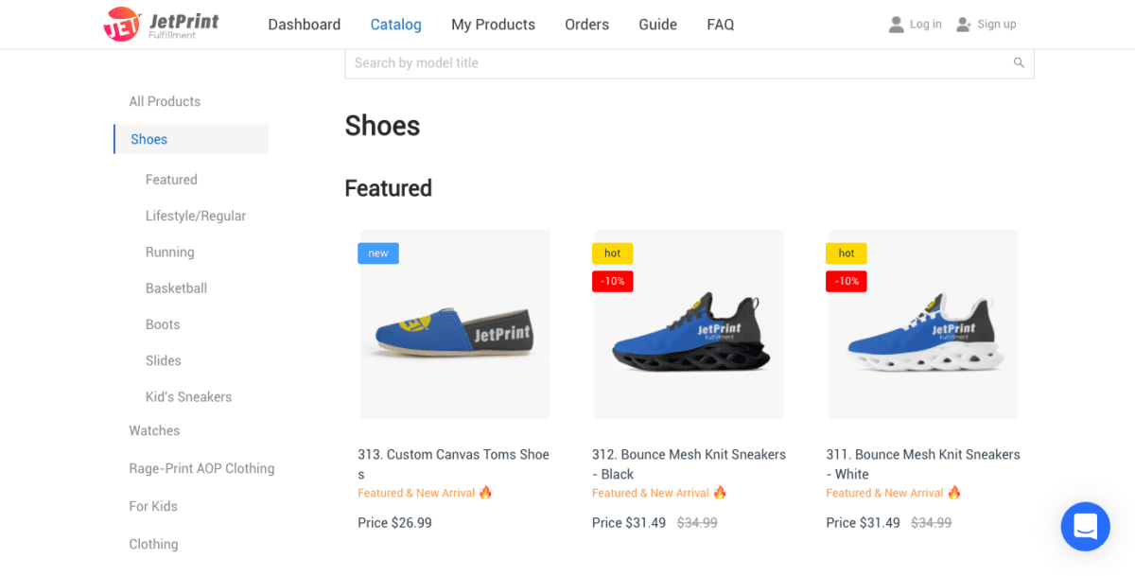Open the Catalog menu item
Screen dimensions: 1135x576
coord(395,25)
